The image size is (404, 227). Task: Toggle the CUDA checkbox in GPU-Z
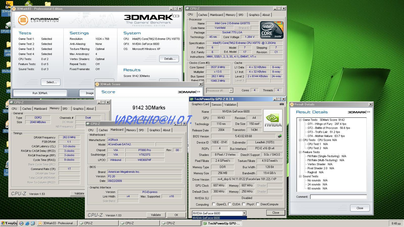tap(230, 204)
